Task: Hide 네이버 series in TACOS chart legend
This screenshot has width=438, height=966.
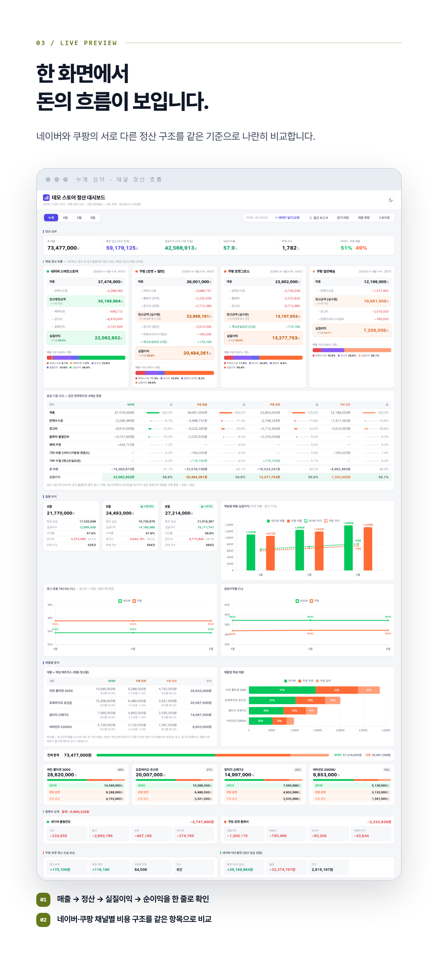Action: click(x=124, y=601)
